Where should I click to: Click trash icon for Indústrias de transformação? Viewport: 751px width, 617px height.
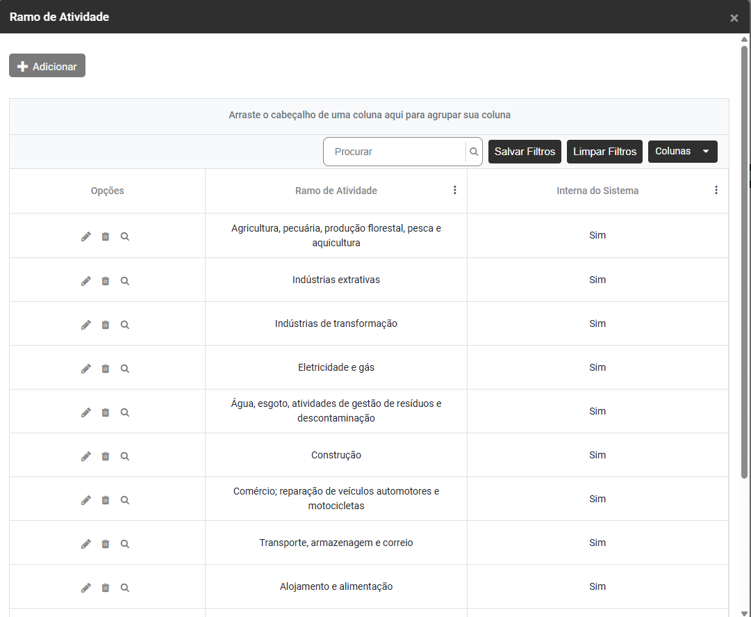point(106,325)
